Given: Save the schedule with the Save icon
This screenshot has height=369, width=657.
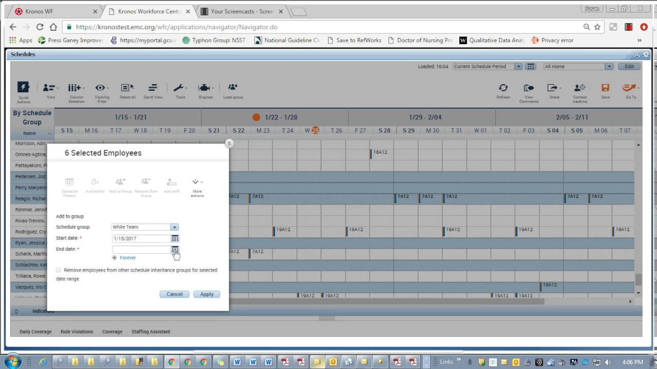Looking at the screenshot, I should [x=605, y=88].
